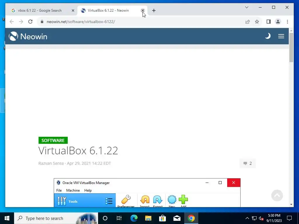299x224 pixels.
Task: Open Task View on the taskbar
Action: (x=119, y=218)
